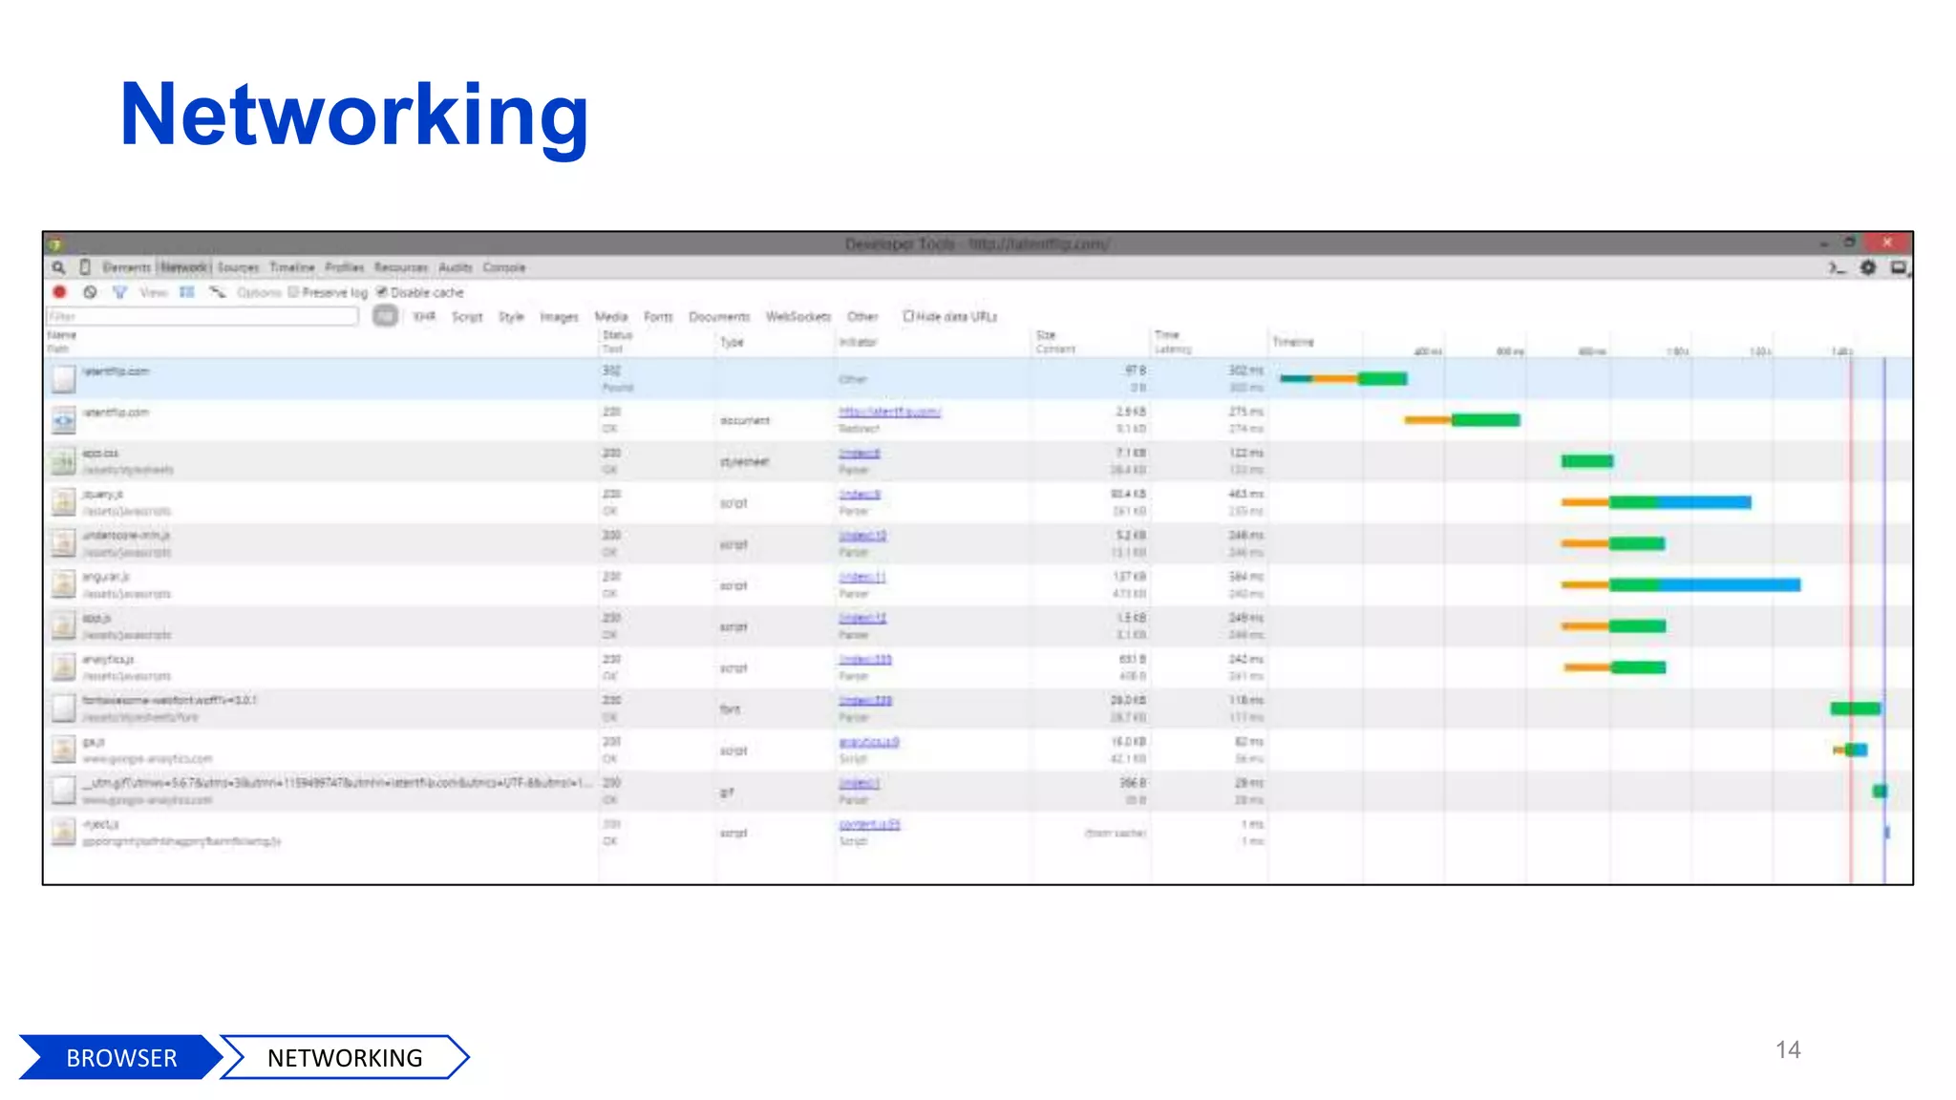Open the console drawer icon
This screenshot has height=1100, width=1956.
(1837, 268)
